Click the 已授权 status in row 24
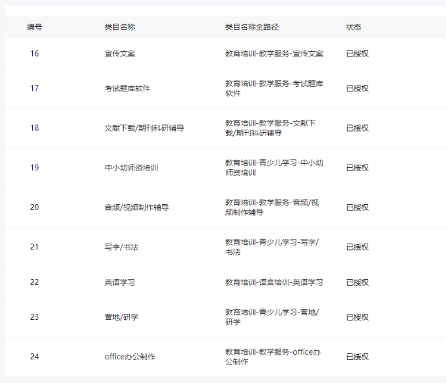 pos(358,357)
